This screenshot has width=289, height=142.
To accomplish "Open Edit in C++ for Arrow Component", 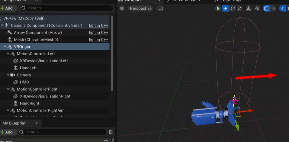I will pos(98,33).
